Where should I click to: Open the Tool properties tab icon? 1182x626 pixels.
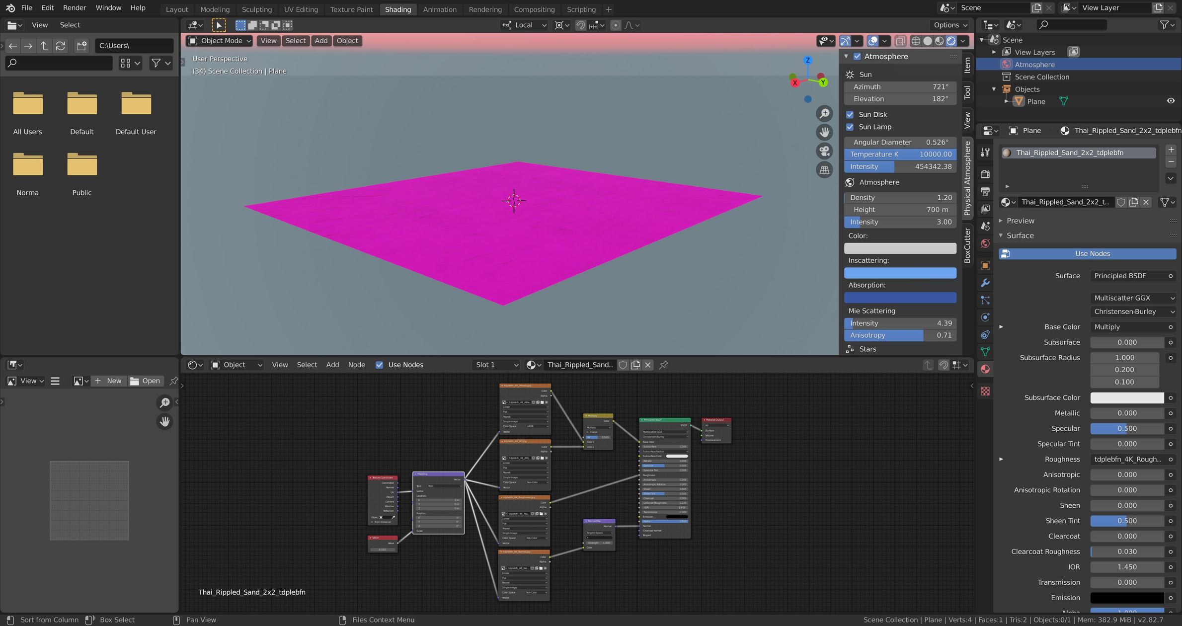click(x=985, y=153)
